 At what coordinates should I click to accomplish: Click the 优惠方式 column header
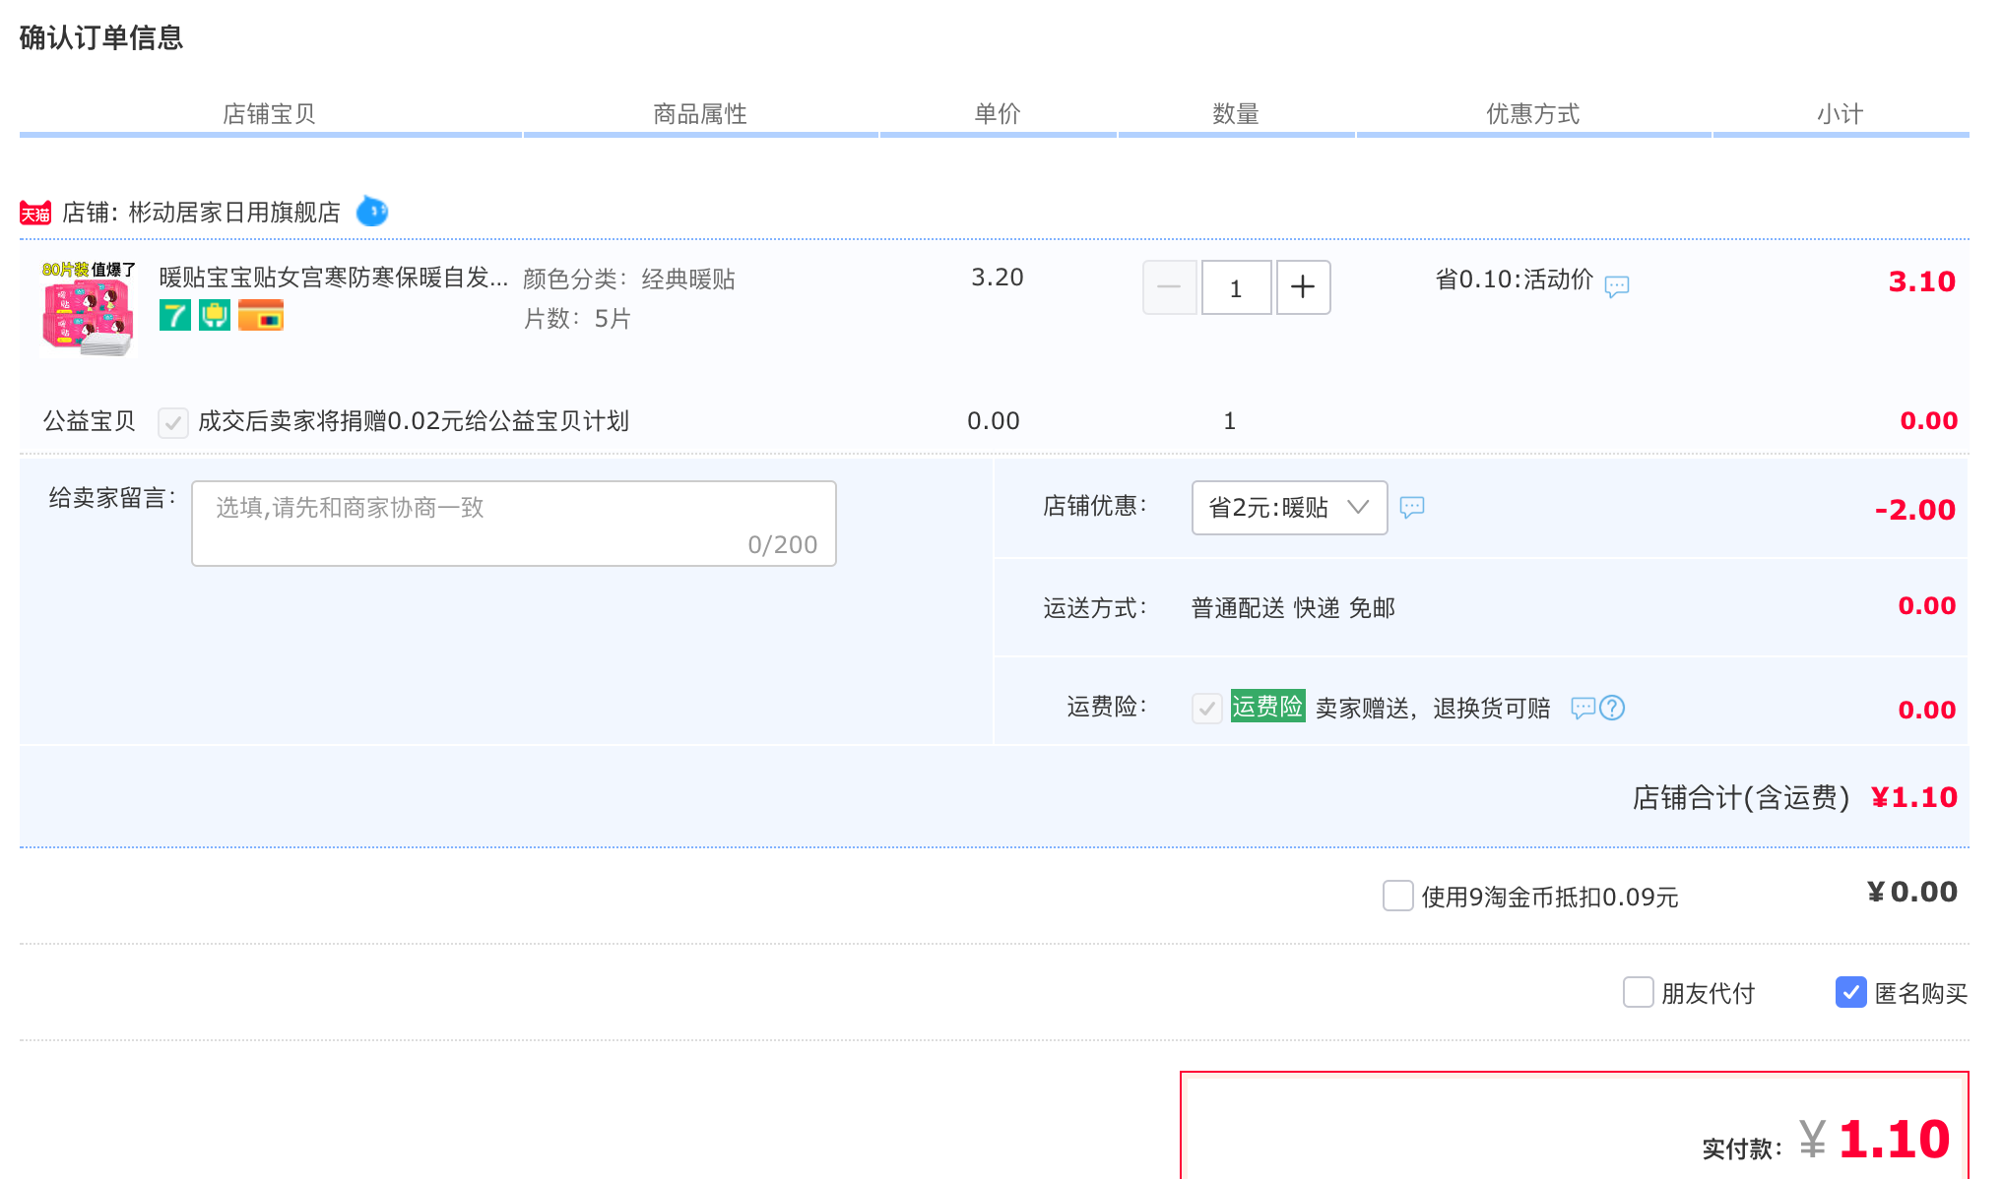[1533, 114]
